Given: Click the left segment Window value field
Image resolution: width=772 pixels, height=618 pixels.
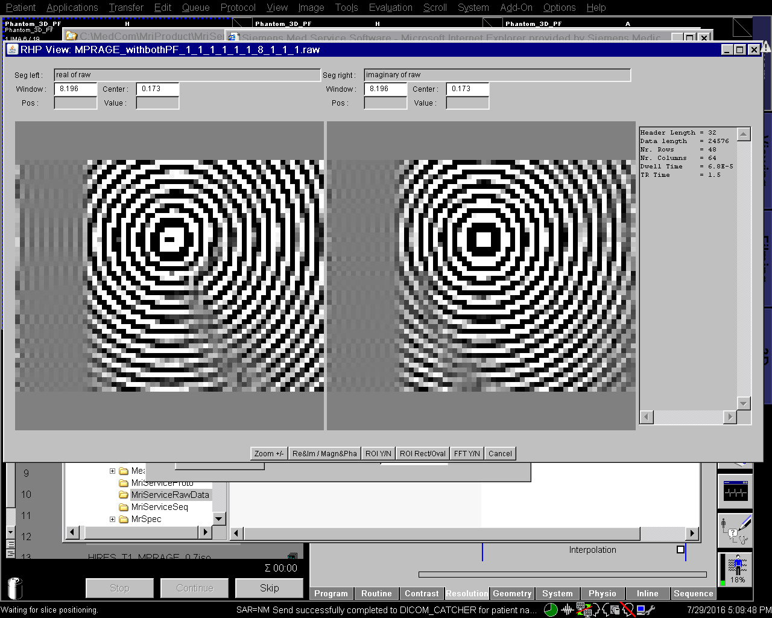Looking at the screenshot, I should pyautogui.click(x=75, y=89).
